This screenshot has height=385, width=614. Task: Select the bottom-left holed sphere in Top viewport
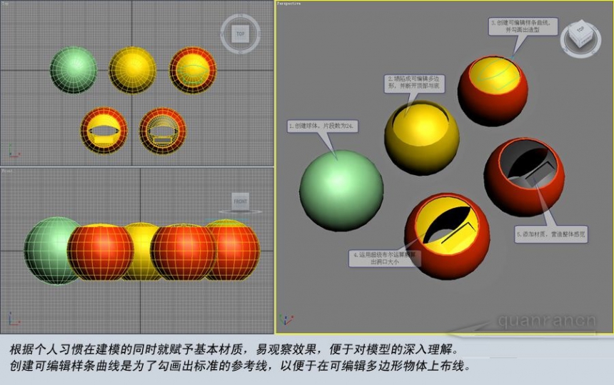[104, 131]
